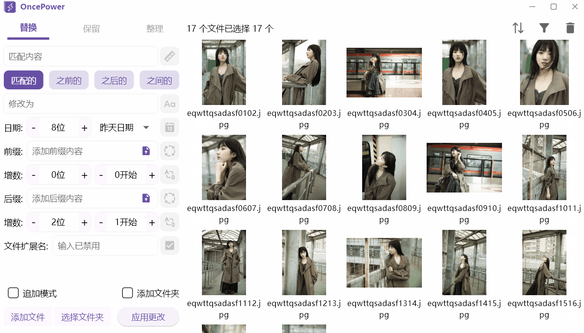This screenshot has height=333, width=584.
Task: Increase the 日期 digit count with plus
Action: tap(84, 128)
